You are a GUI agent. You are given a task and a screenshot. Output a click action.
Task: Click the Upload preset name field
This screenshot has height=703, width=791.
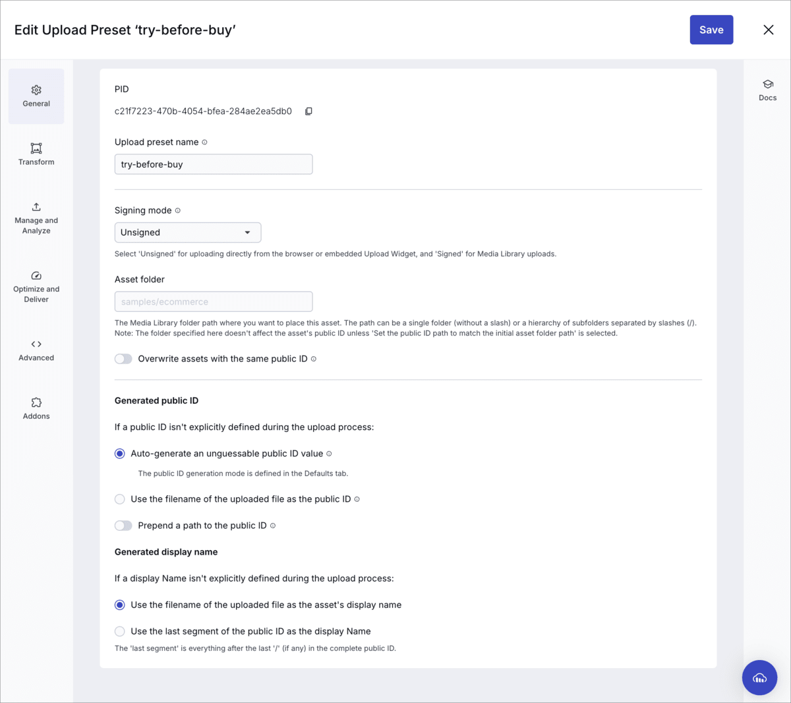point(214,164)
